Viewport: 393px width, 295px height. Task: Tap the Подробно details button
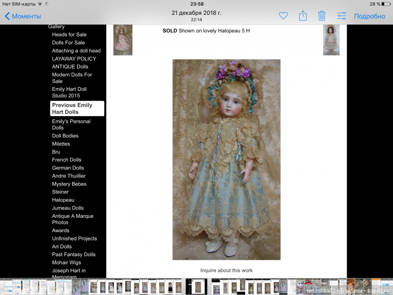[x=369, y=16]
